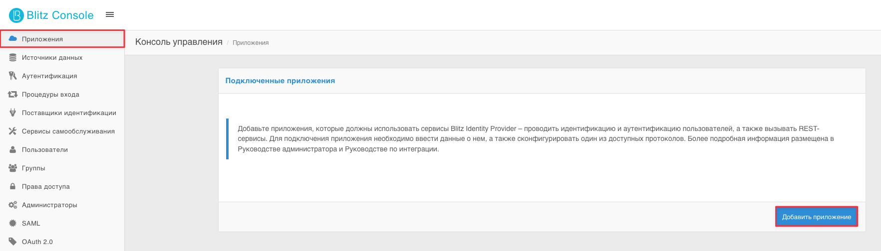Toggle the hamburger sidebar menu icon
The height and width of the screenshot is (251, 881).
[x=110, y=15]
